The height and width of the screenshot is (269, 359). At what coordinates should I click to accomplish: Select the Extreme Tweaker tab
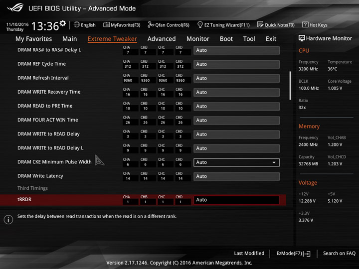pos(112,39)
